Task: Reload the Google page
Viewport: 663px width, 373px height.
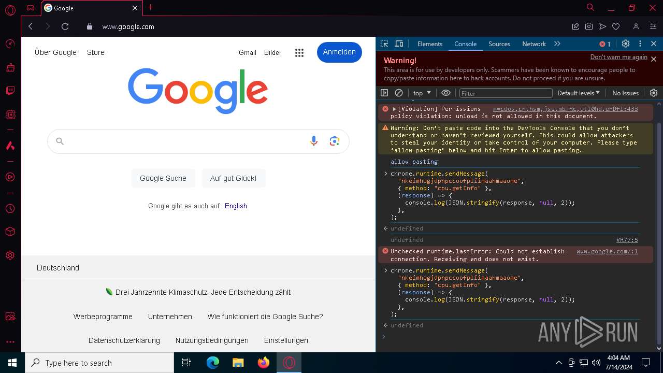Action: tap(65, 26)
